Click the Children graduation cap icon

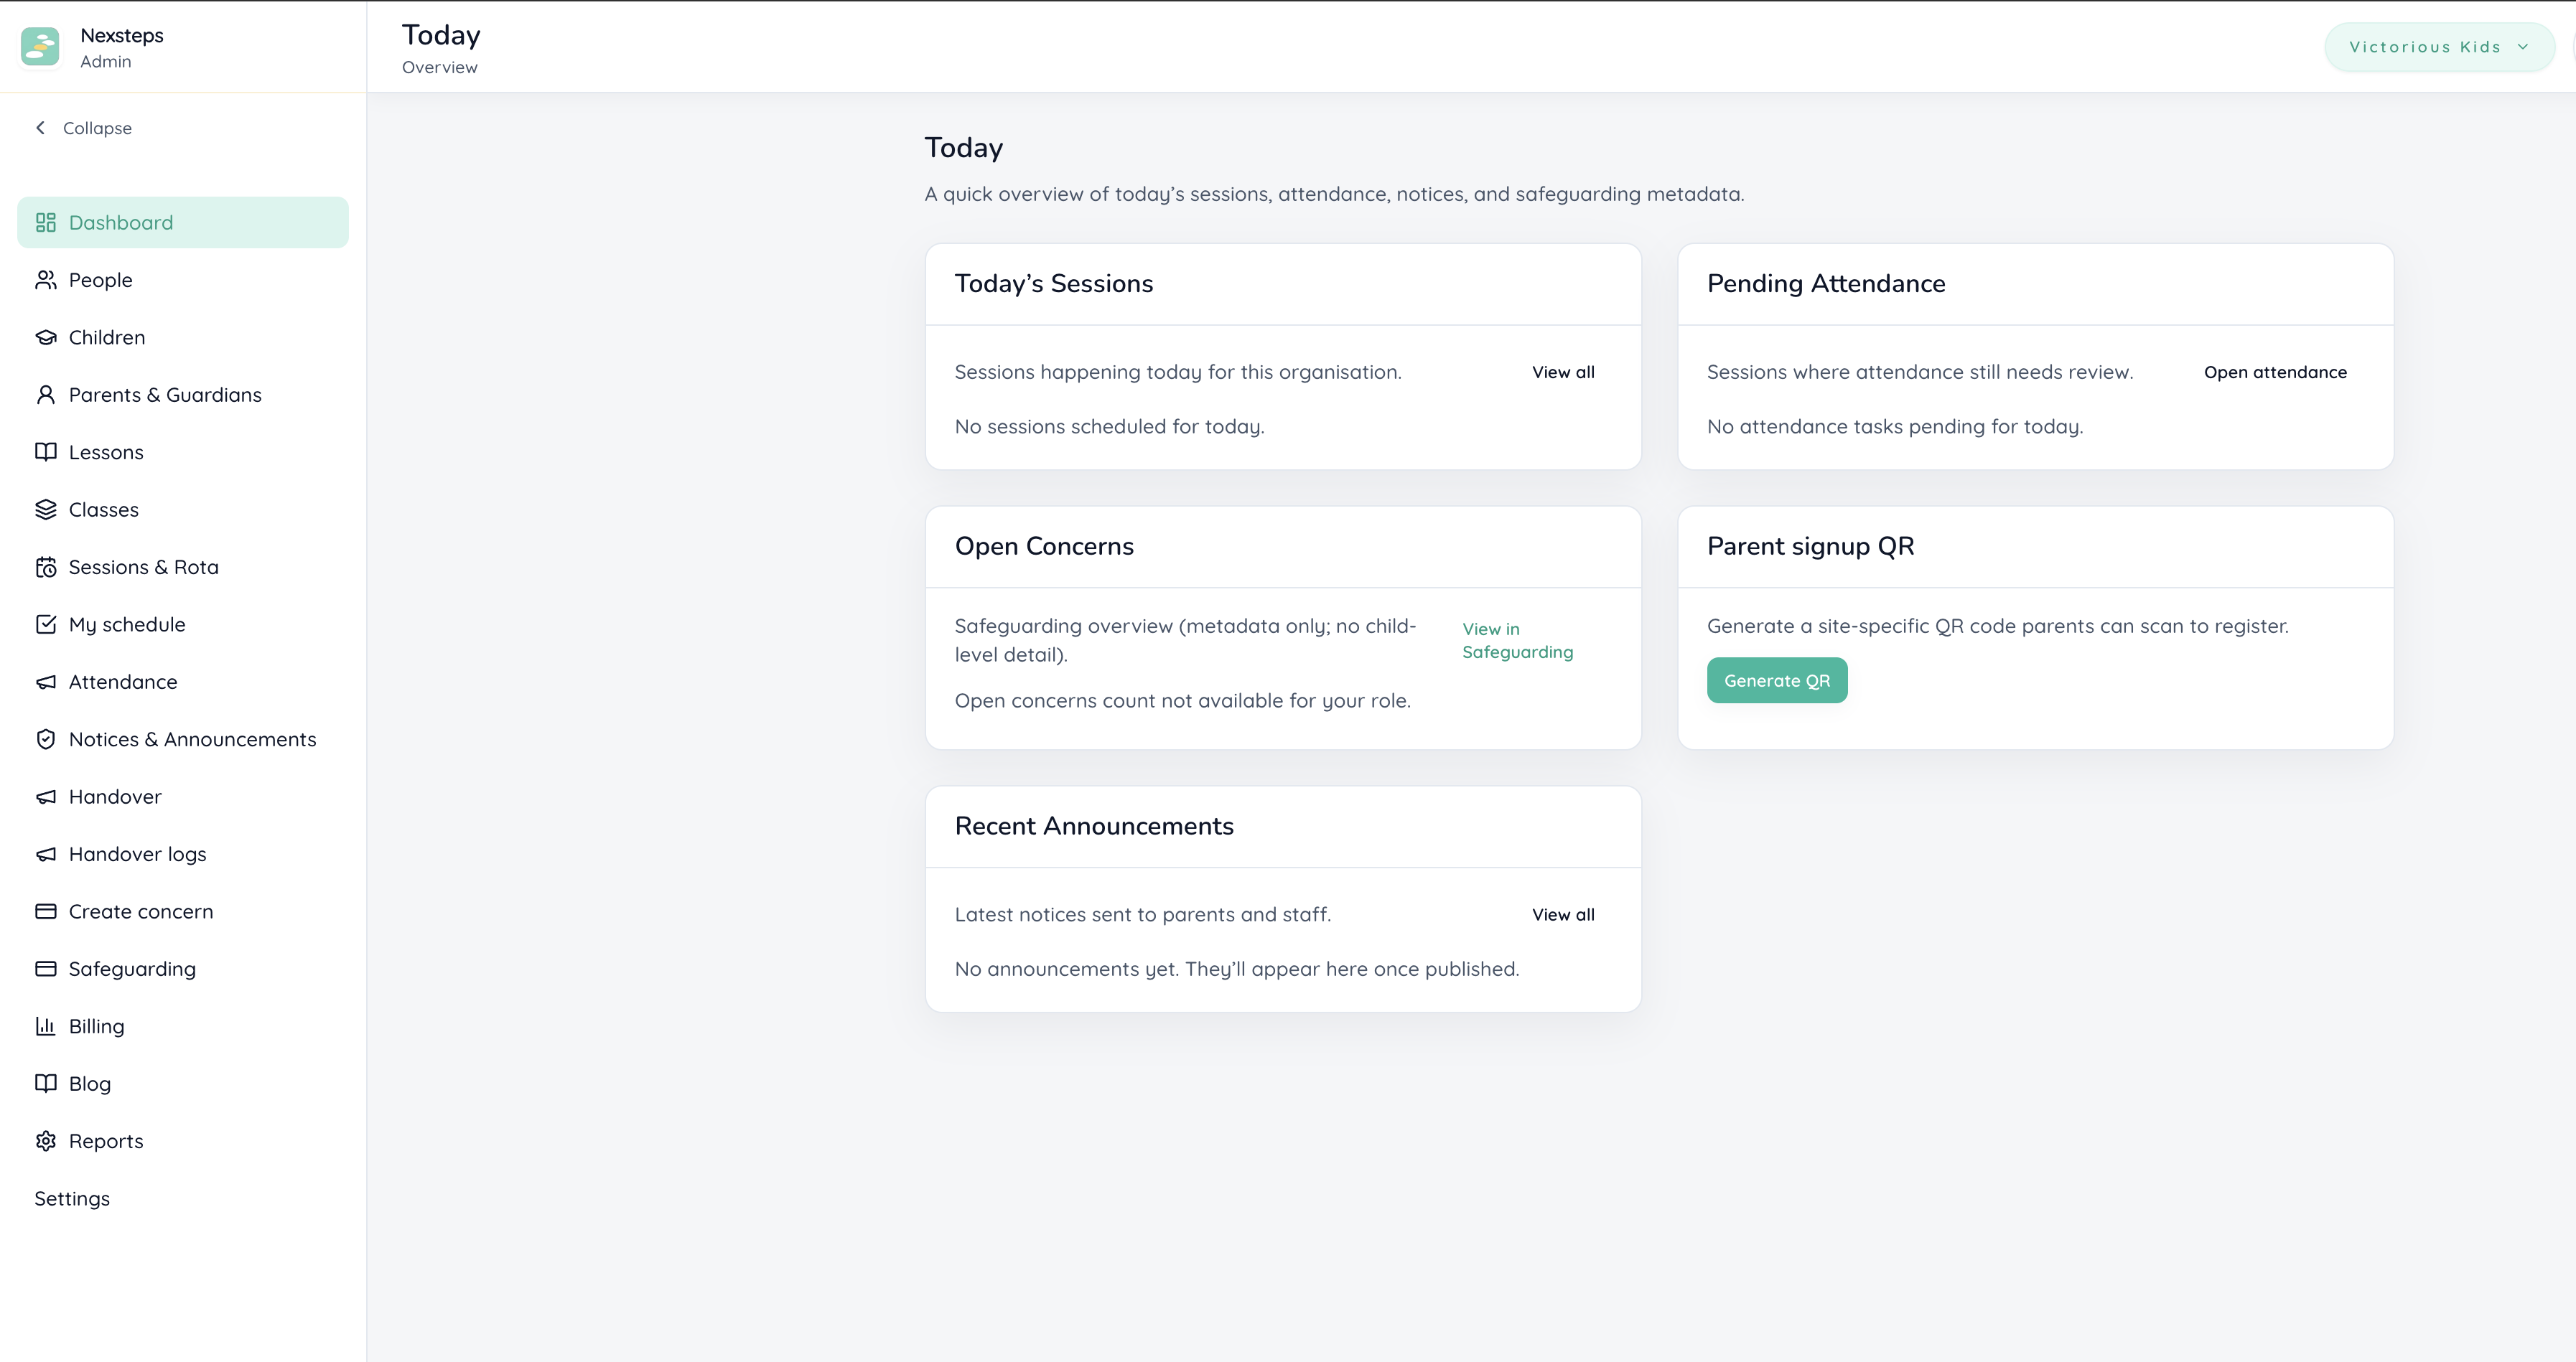coord(46,338)
